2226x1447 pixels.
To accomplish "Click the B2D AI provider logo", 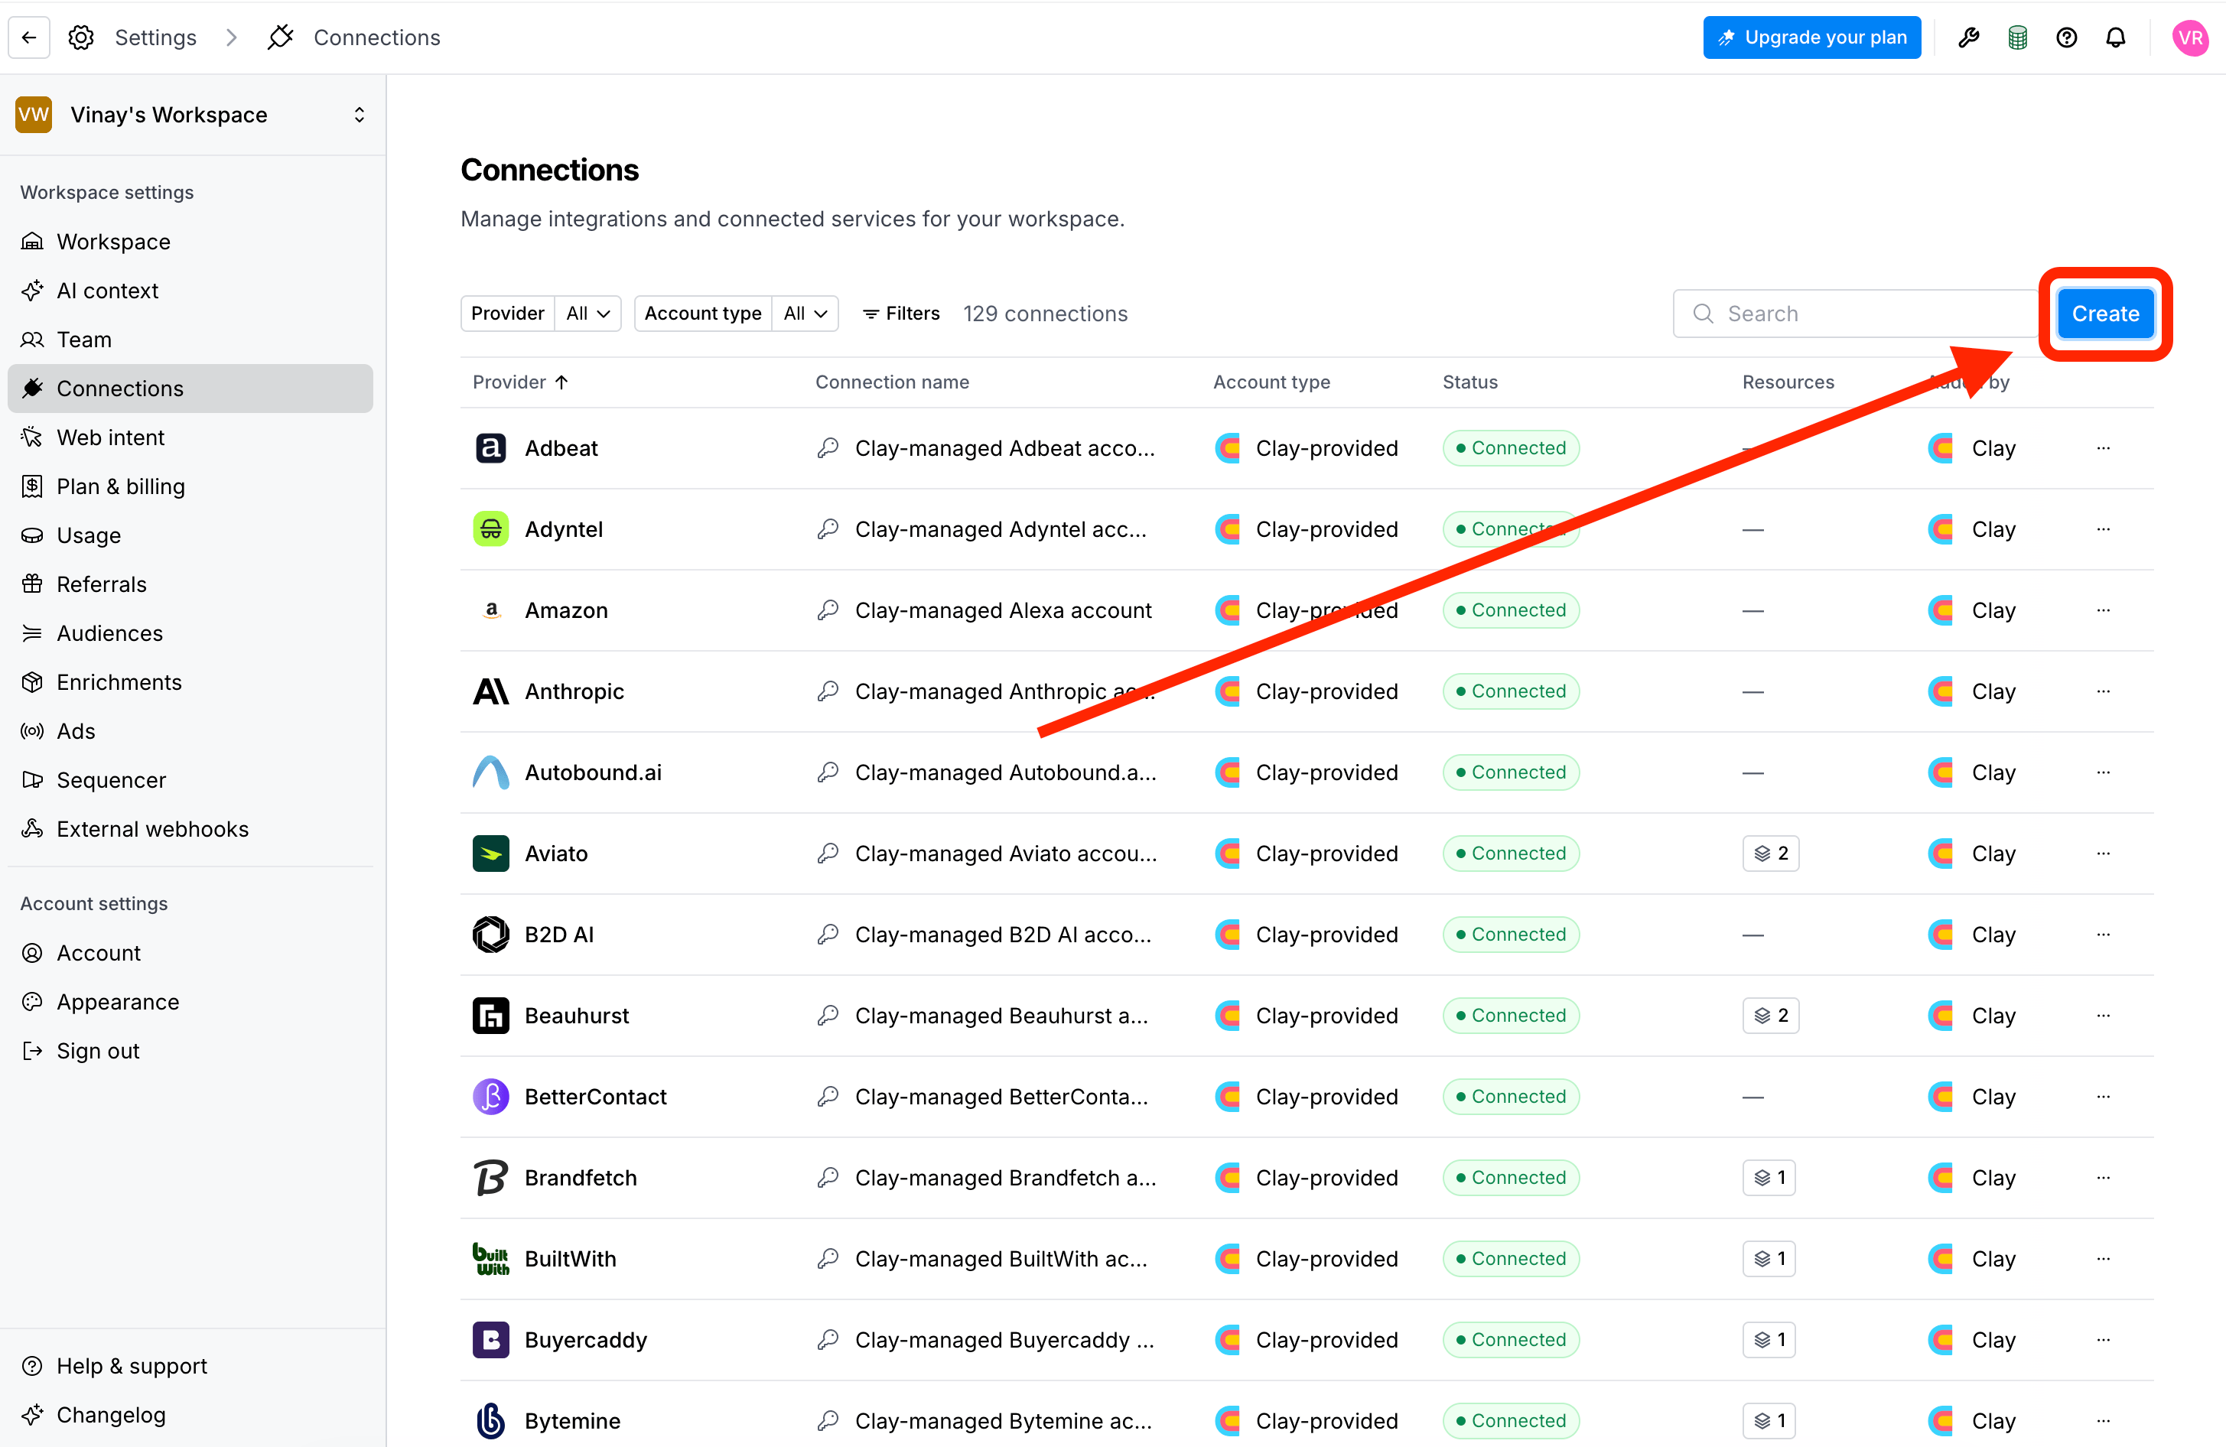I will pyautogui.click(x=491, y=935).
